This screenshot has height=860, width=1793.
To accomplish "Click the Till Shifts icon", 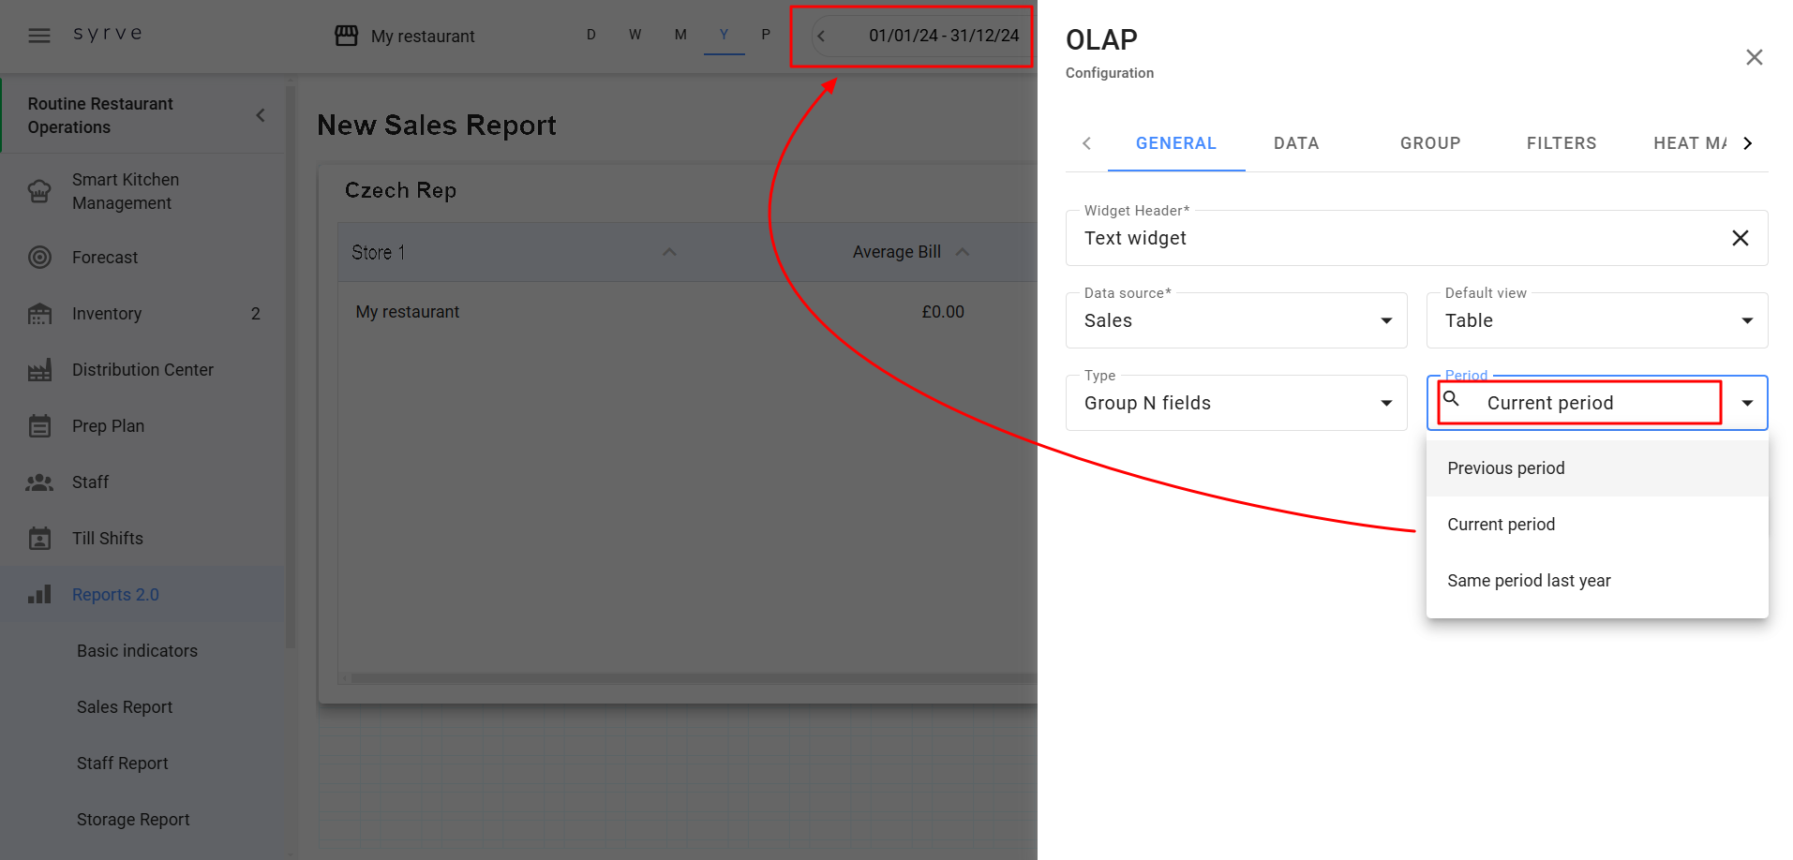I will tap(39, 539).
